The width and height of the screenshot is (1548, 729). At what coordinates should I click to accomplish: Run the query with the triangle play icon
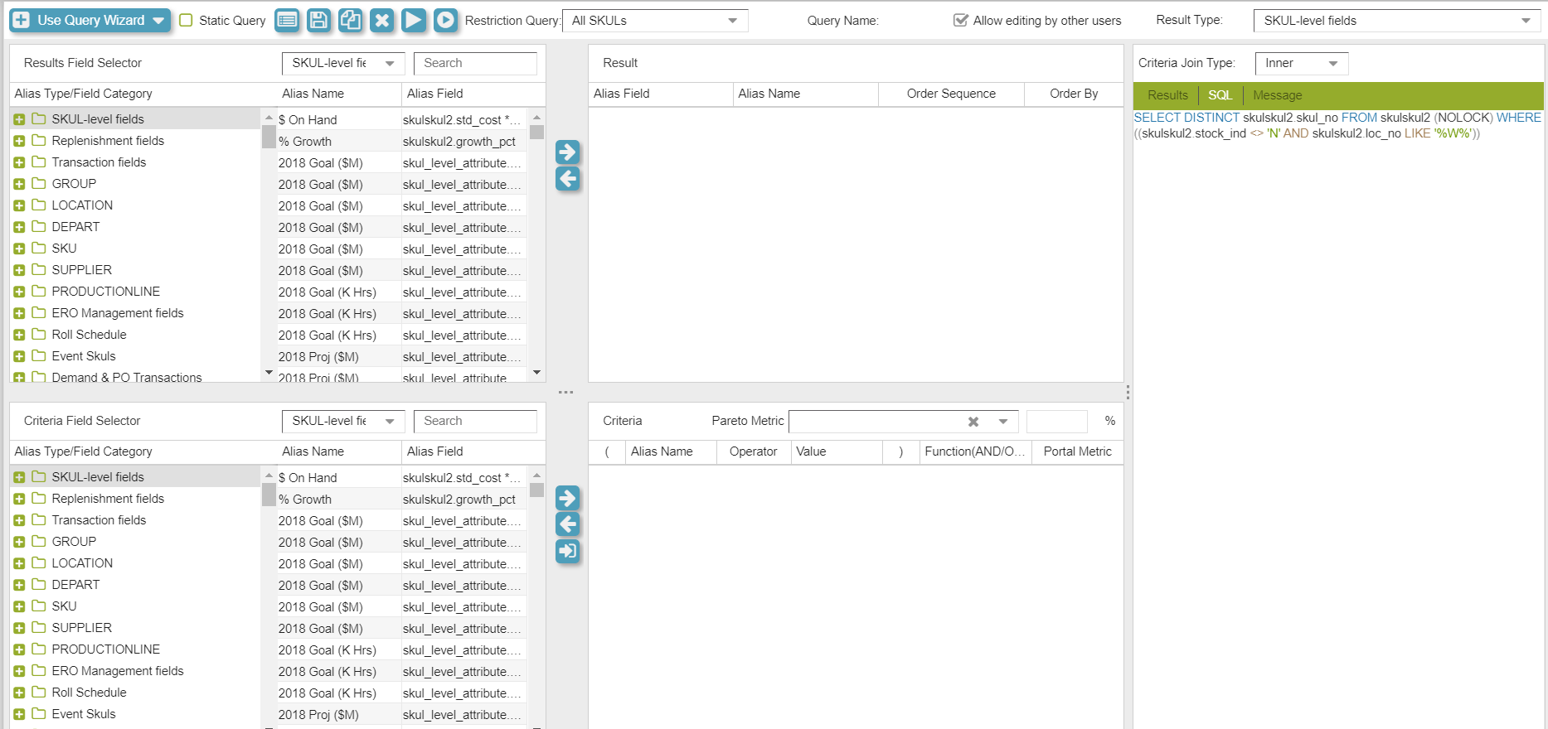point(413,20)
